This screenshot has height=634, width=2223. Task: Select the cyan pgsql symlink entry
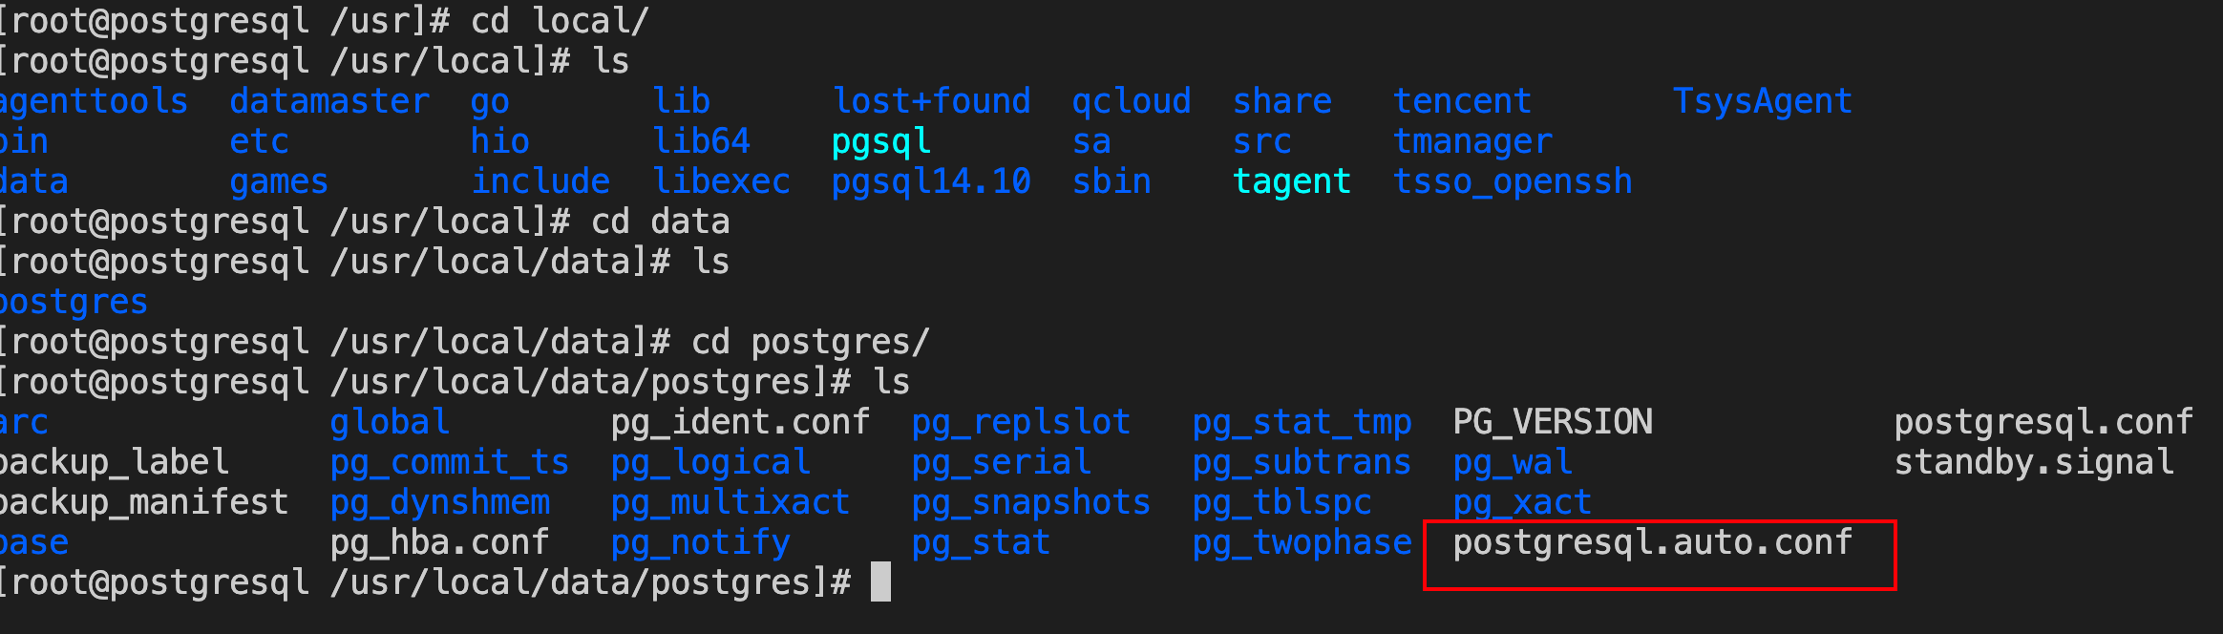881,142
